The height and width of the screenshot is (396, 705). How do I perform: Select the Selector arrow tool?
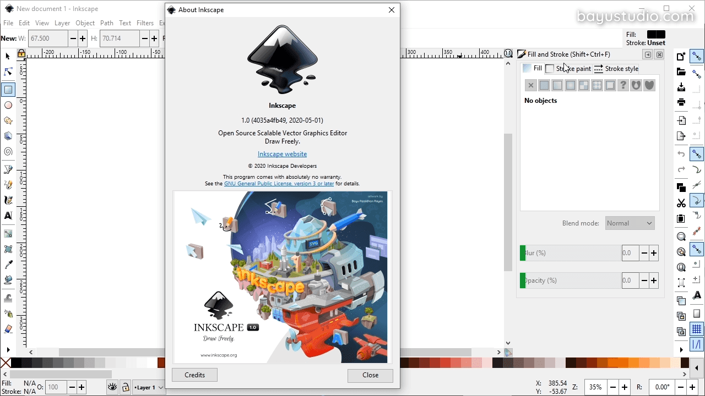8,56
